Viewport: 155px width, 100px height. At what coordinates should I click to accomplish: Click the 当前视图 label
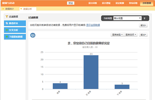[x=108, y=18]
